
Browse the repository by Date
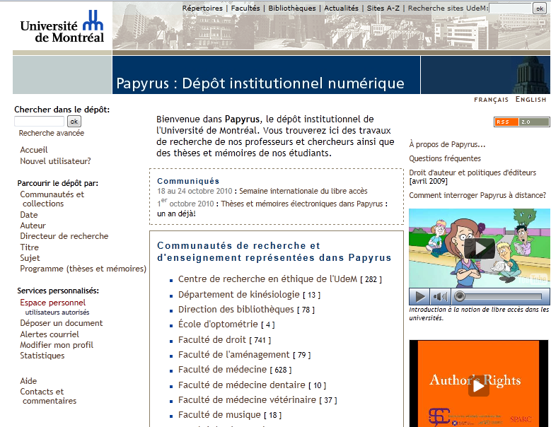(29, 215)
